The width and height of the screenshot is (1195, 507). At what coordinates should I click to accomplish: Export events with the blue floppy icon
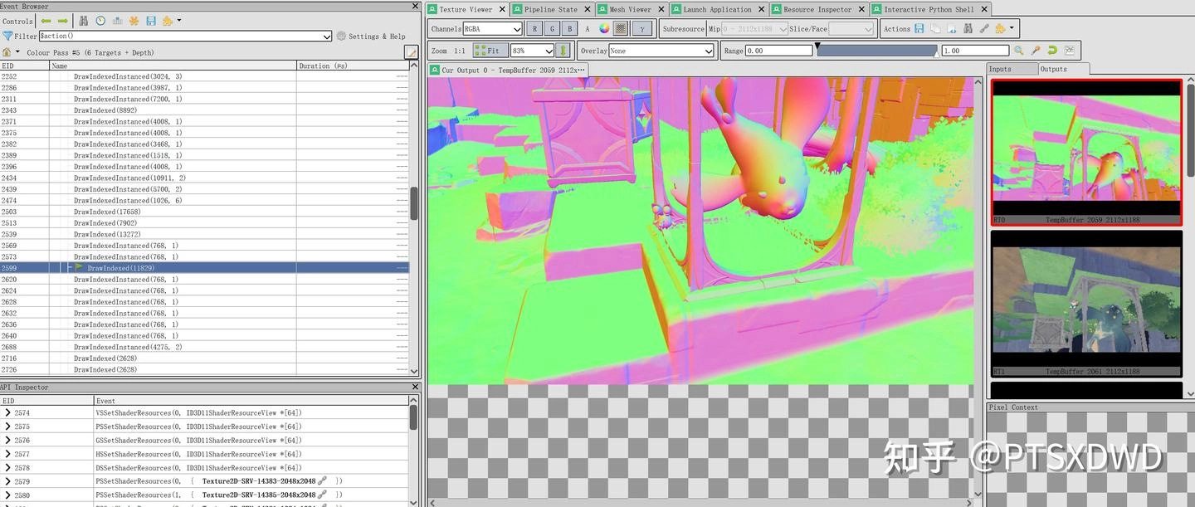point(150,21)
